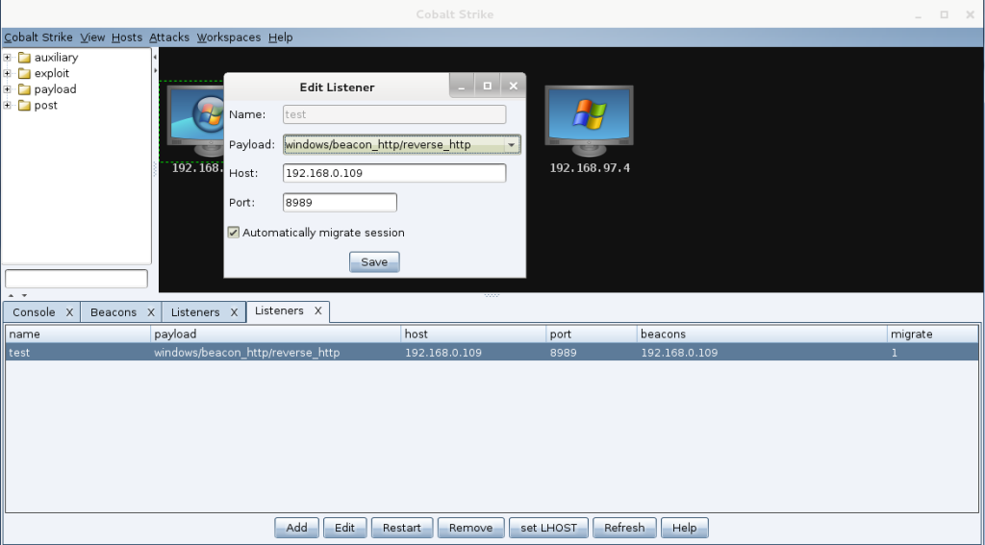Minimize the Edit Listener dialog

pos(461,86)
